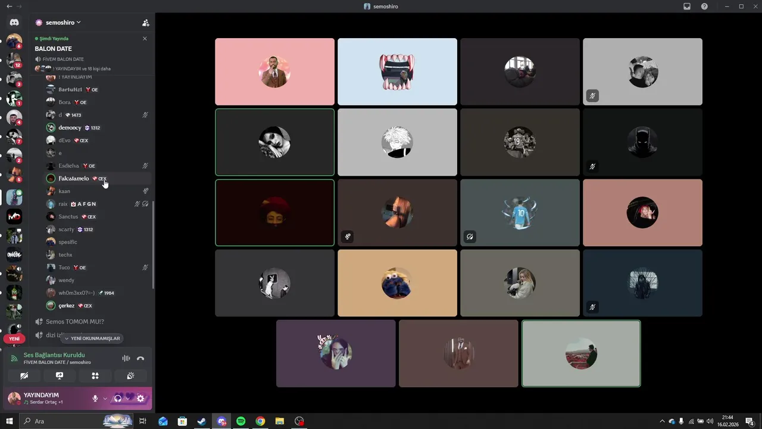
Task: Open server icon with 3 badge
Action: pos(14,79)
